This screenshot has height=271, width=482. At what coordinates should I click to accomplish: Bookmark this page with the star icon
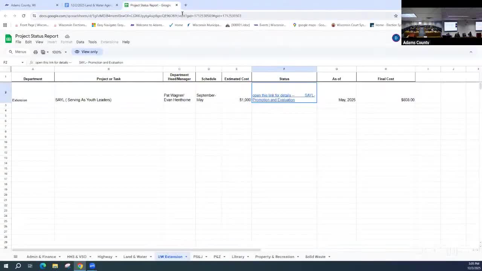[x=396, y=16]
